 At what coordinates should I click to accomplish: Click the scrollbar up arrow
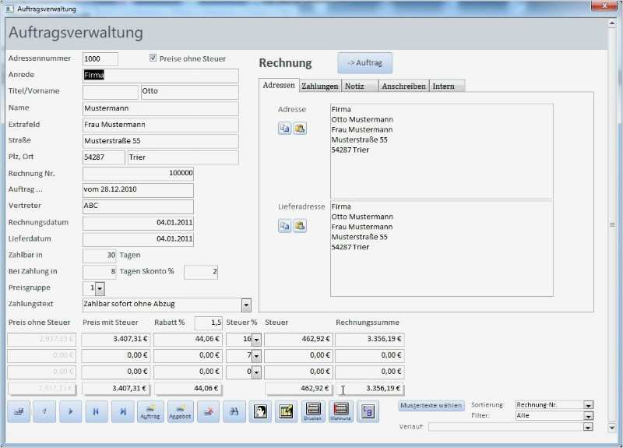point(612,23)
